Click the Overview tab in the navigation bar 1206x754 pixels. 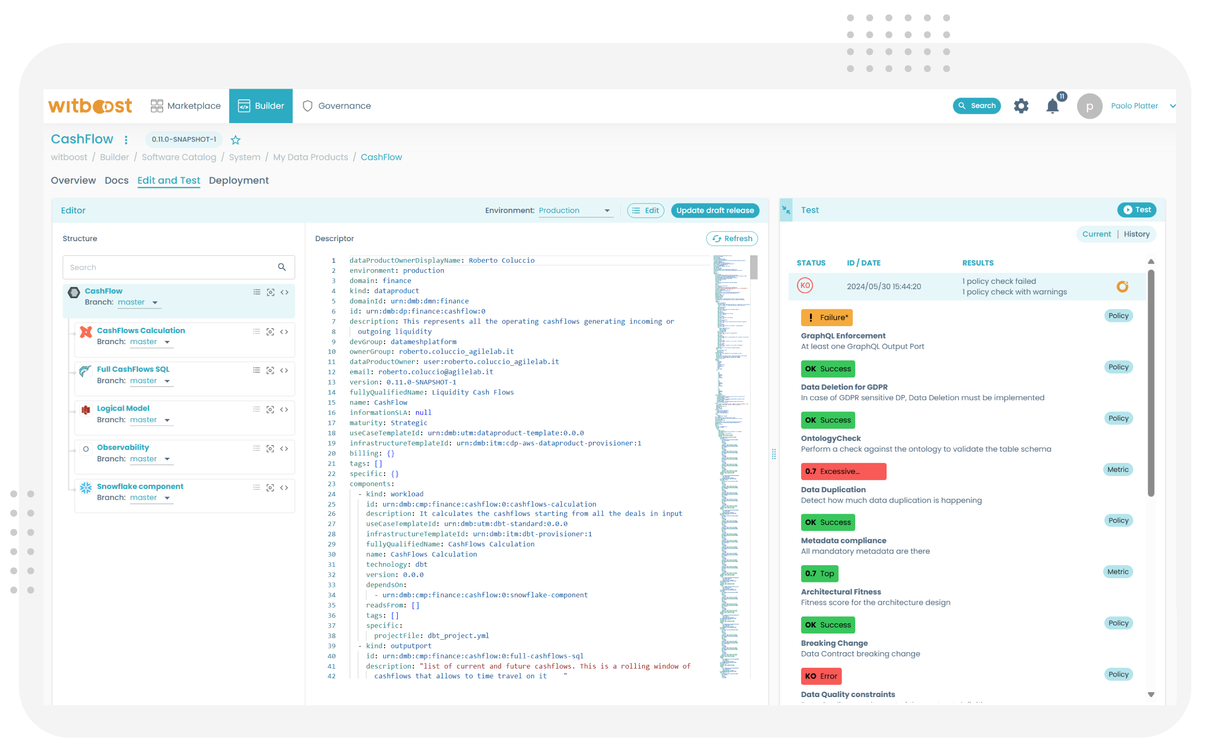pyautogui.click(x=74, y=180)
